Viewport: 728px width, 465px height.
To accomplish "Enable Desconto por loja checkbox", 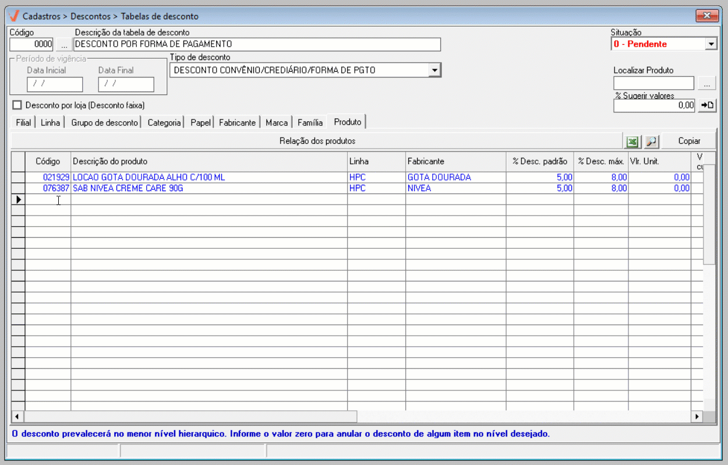I will (17, 105).
